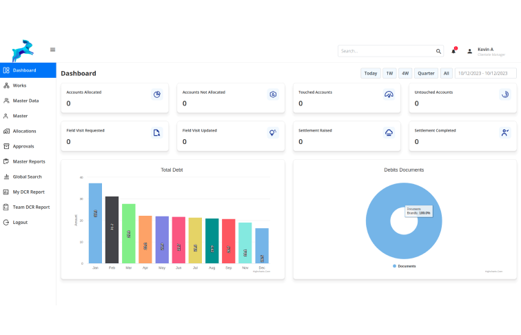Click the Settlement Completed person icon
Viewport: 521px width, 335px height.
tap(504, 133)
